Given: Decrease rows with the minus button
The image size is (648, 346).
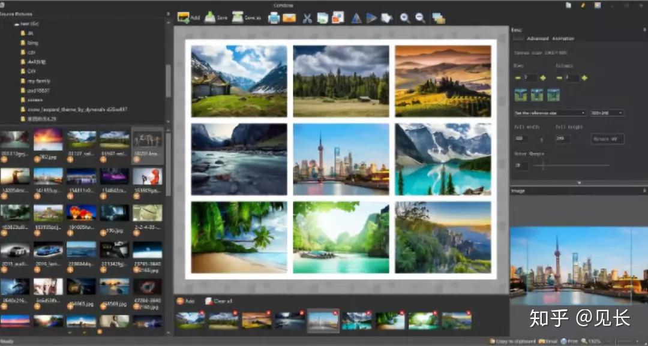Looking at the screenshot, I should coord(517,77).
